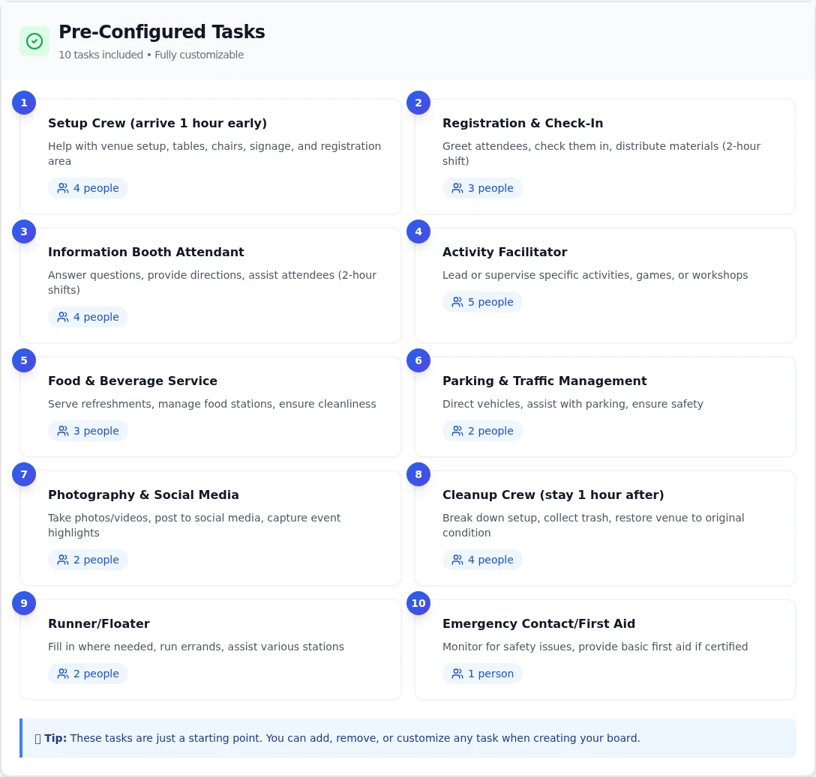The height and width of the screenshot is (777, 816).
Task: Select the people icon on Activity Facilitator card
Action: pos(457,302)
